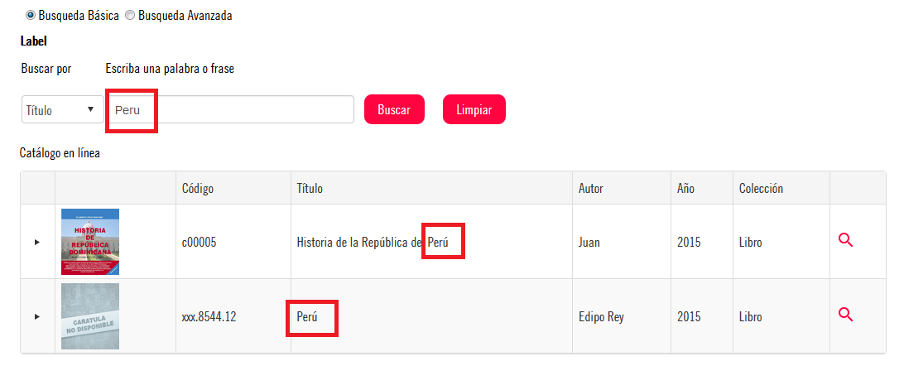Select the Busqueda Avanzada radio button
This screenshot has width=904, height=390.
click(x=130, y=15)
